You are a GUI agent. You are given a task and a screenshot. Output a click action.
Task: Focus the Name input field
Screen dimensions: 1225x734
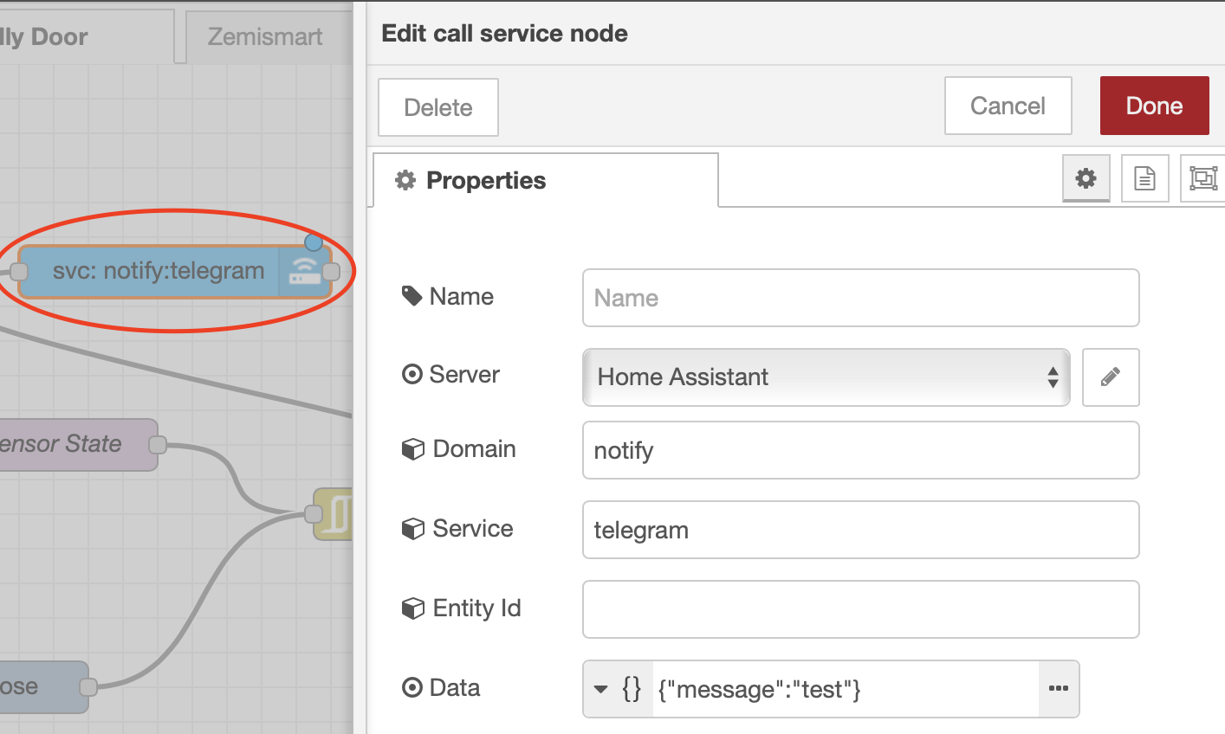coord(860,298)
